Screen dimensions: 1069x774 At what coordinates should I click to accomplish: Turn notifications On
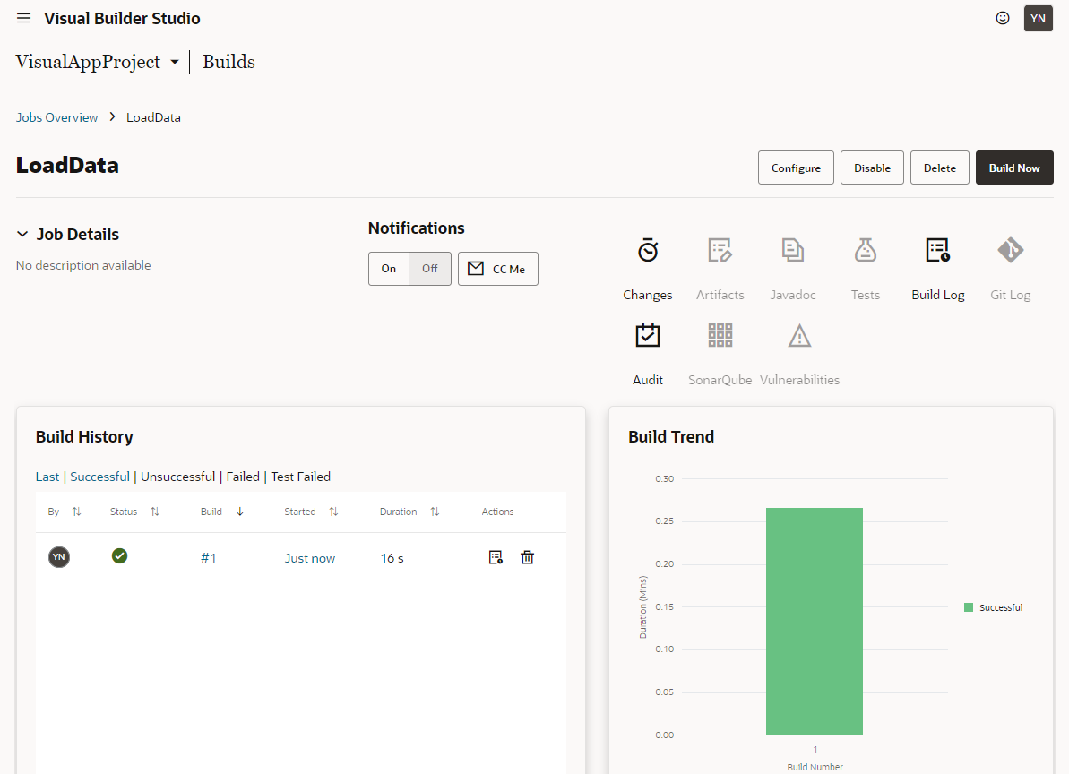tap(389, 269)
